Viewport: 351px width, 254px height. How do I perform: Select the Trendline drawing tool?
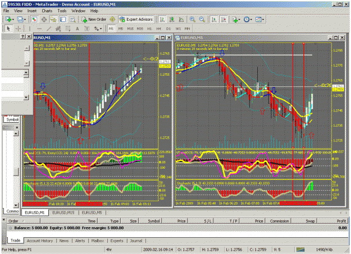49,29
